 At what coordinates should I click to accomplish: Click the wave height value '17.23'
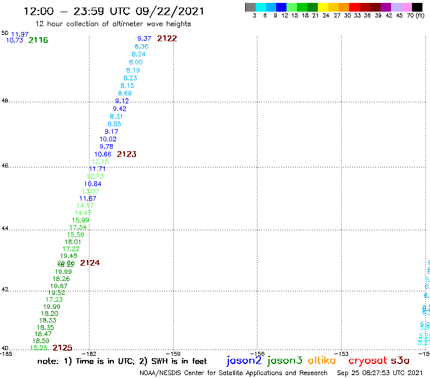click(54, 299)
